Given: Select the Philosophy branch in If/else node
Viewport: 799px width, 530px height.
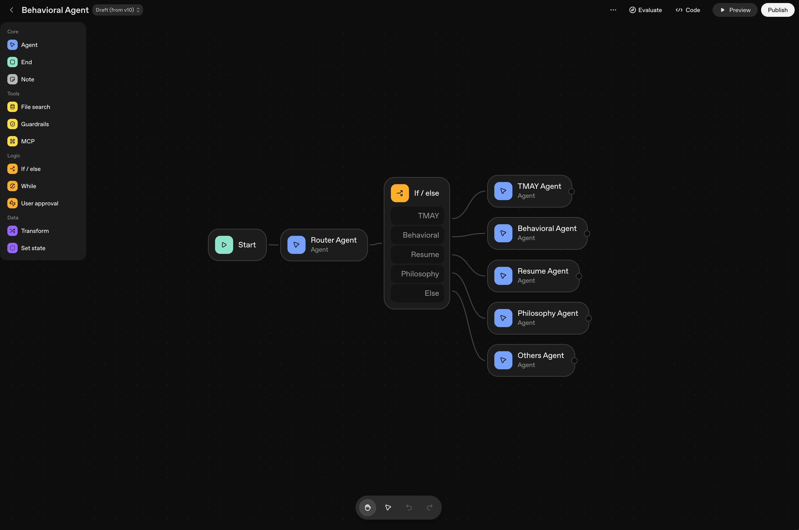Looking at the screenshot, I should coord(417,274).
